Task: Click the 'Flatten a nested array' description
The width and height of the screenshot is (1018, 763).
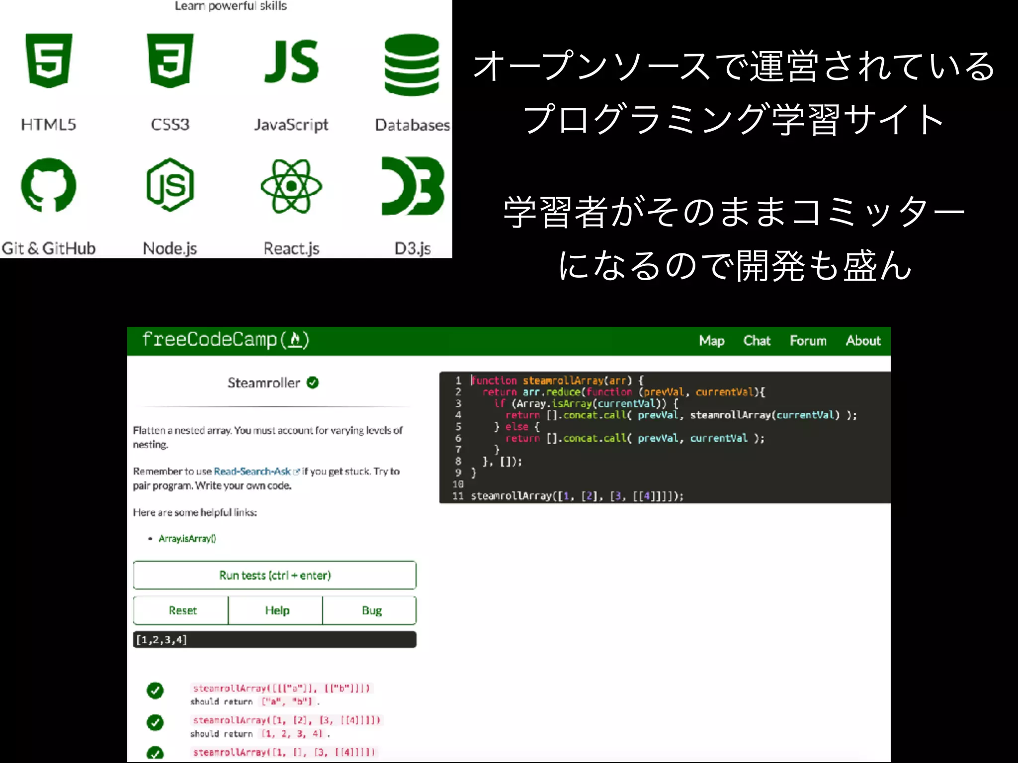Action: [x=268, y=437]
